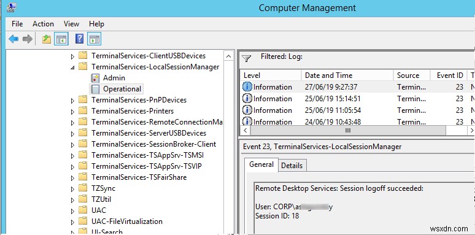The width and height of the screenshot is (475, 235).
Task: Expand TerminalServices-ClientUSBDevices node
Action: (x=72, y=56)
